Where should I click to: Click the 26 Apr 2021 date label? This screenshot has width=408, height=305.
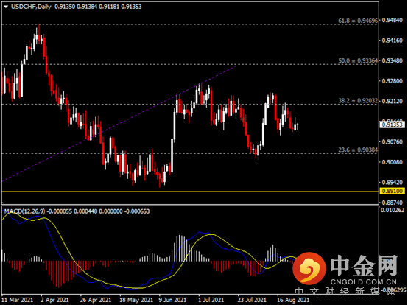95,300
